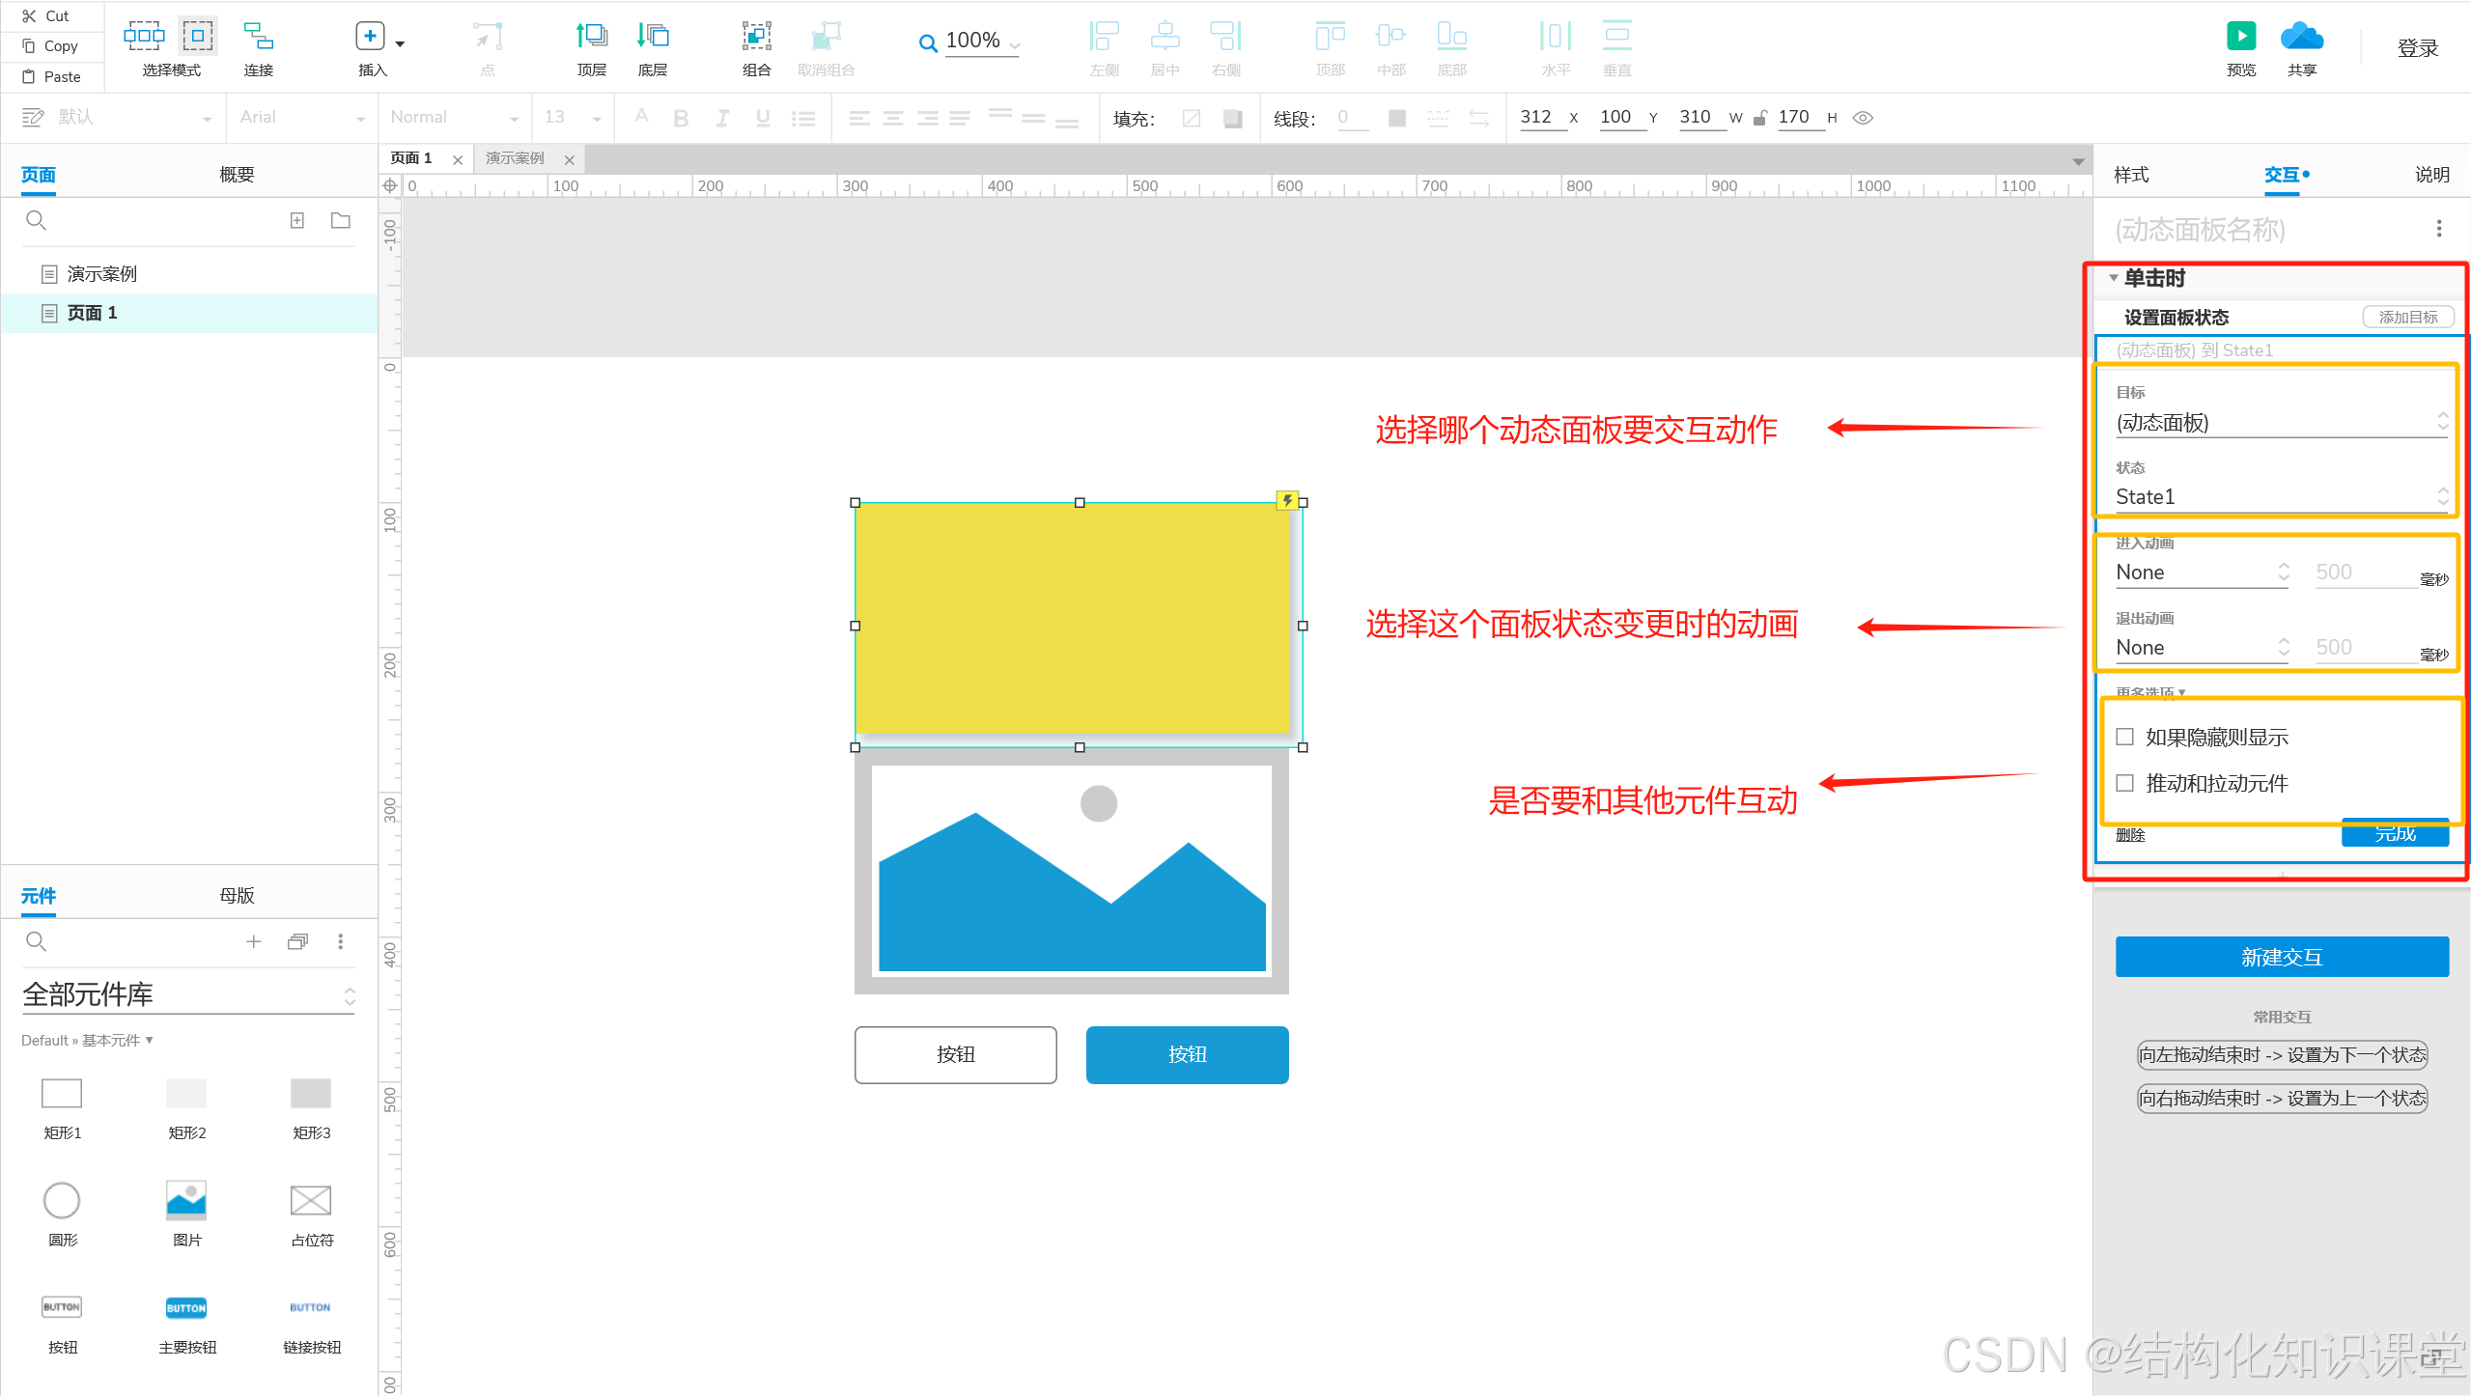Close the 演示案例 canvas tab
This screenshot has width=2471, height=1396.
(x=570, y=160)
